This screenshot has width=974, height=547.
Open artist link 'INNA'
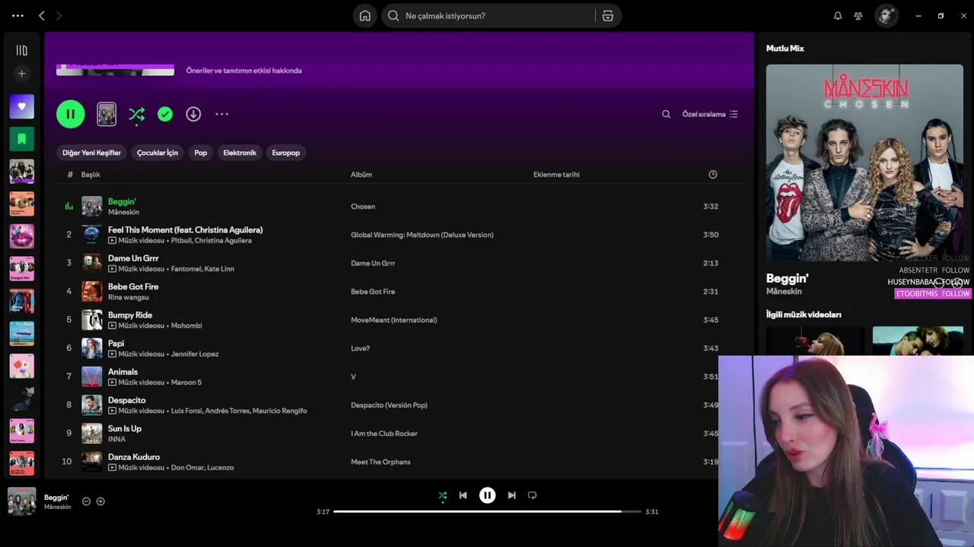point(116,439)
